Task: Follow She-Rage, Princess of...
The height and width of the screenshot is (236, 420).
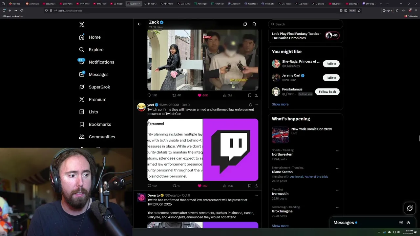Action: click(331, 64)
